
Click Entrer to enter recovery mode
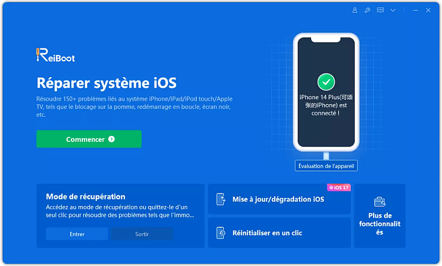tap(77, 234)
